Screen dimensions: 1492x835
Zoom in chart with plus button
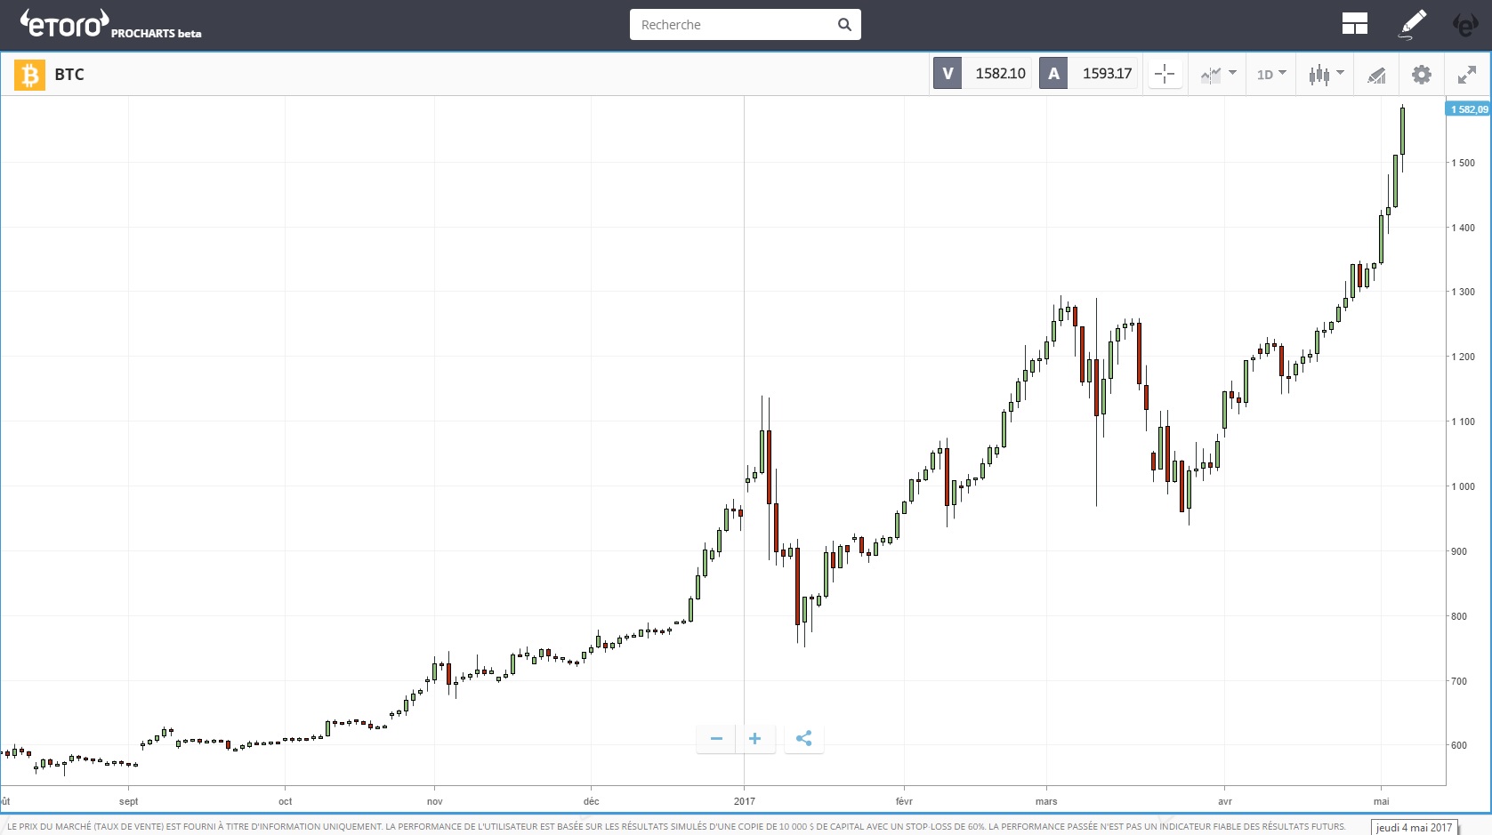(755, 739)
